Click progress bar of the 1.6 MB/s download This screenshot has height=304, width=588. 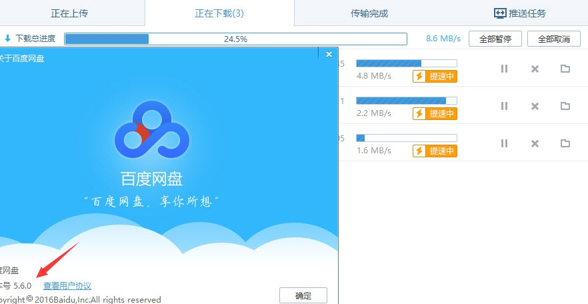click(x=407, y=137)
